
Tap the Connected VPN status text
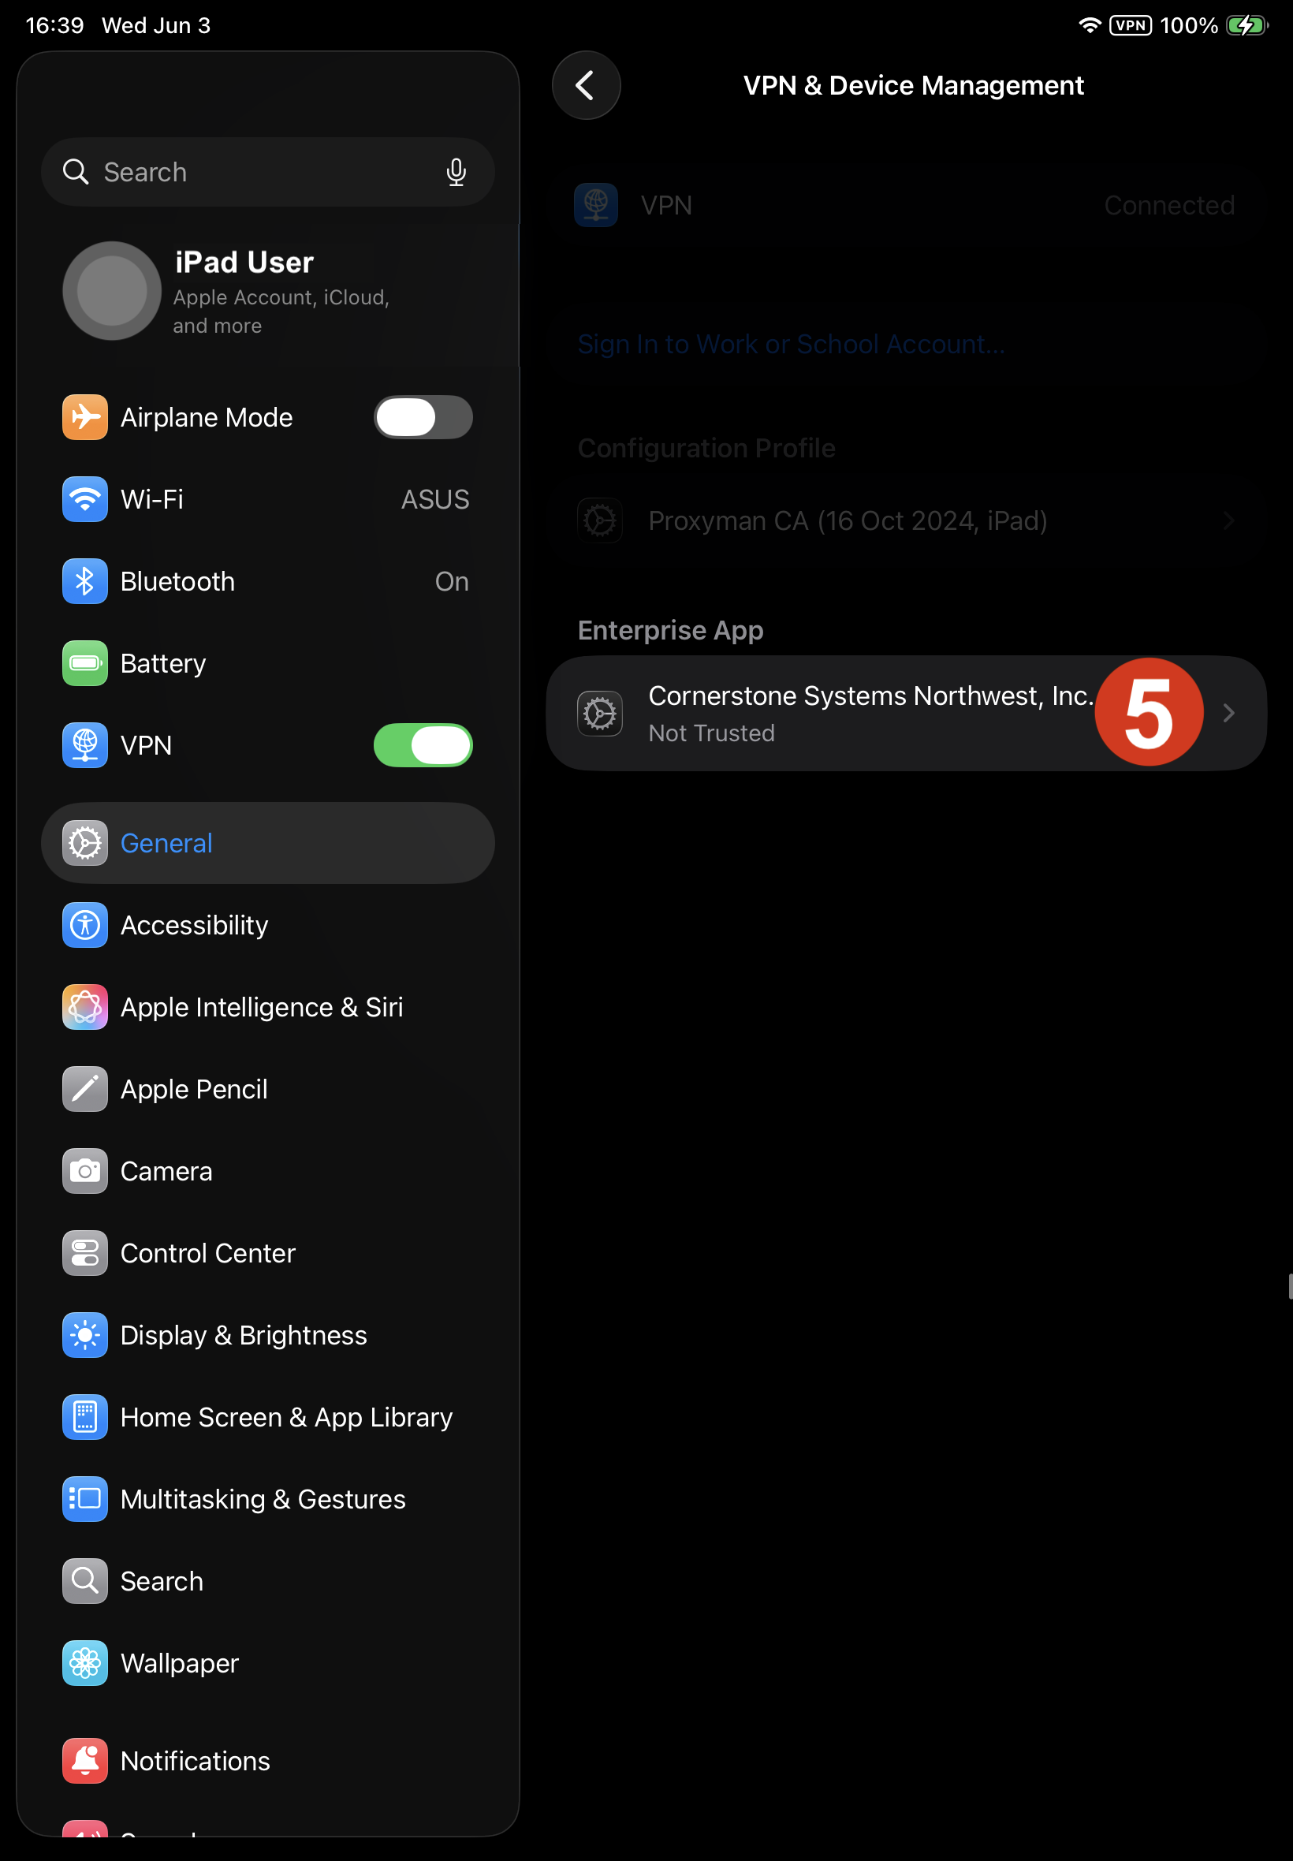pos(1169,206)
